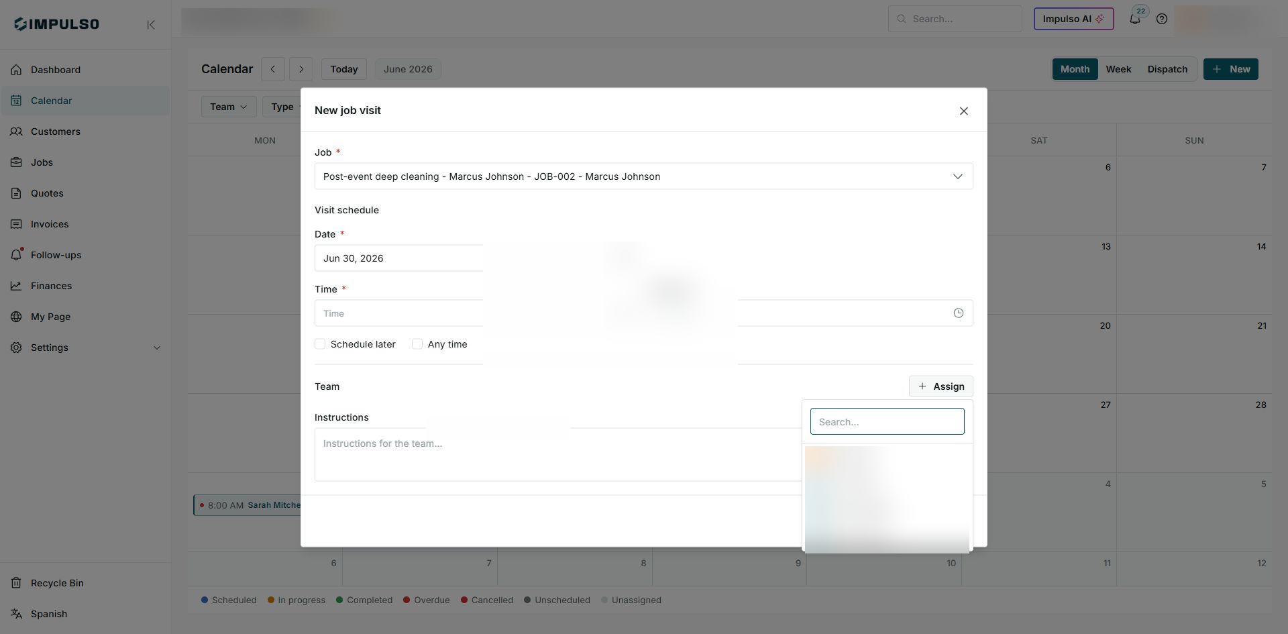Click the Jobs briefcase icon
The height and width of the screenshot is (634, 1288).
click(16, 162)
